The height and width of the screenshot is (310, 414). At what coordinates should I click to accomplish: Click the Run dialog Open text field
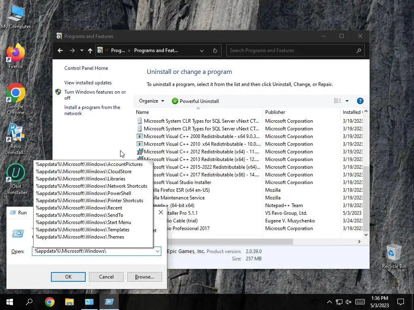[93, 251]
